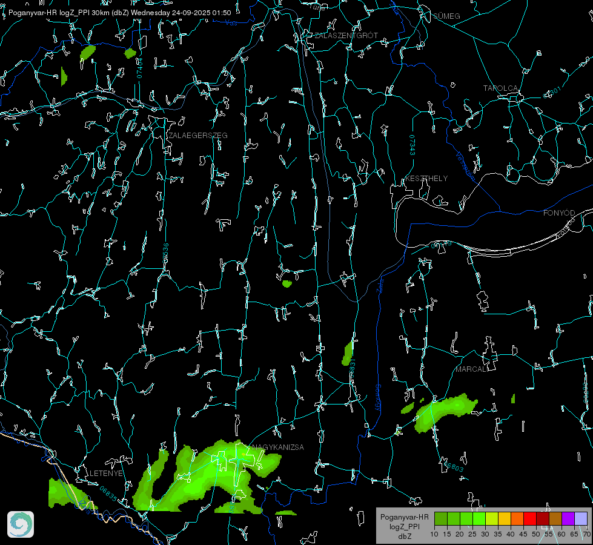Screen dimensions: 593x545
Task: Pick the purple 60-65 dBZ legend swatch
Action: click(x=568, y=518)
